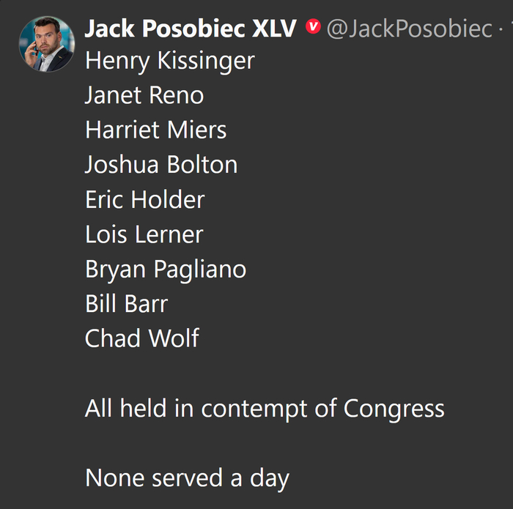Click the dot separator after the handle

[501, 29]
